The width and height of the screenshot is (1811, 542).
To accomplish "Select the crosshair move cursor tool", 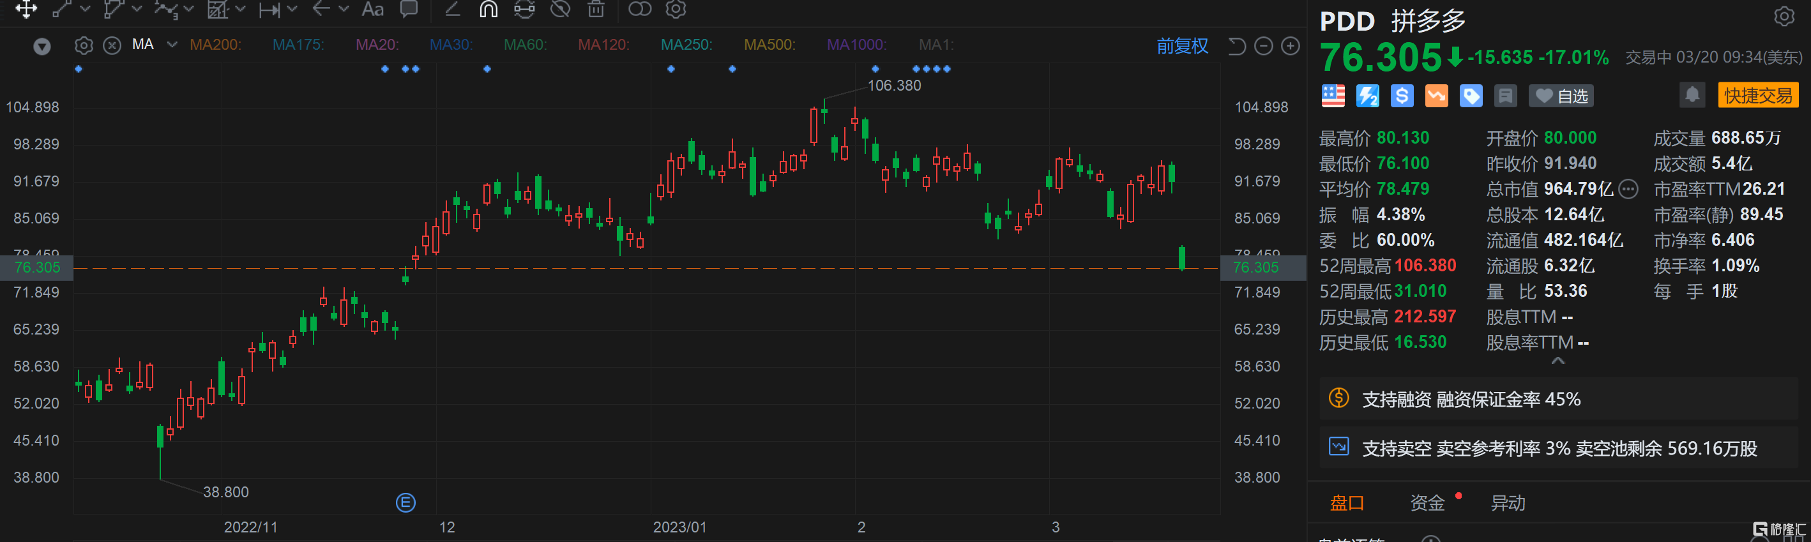I will tap(26, 9).
